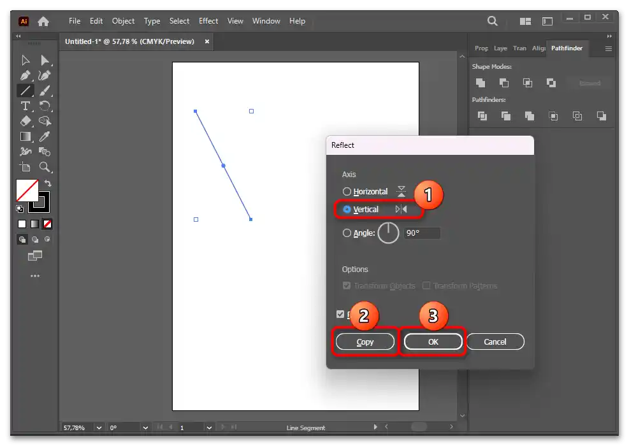Image resolution: width=629 pixels, height=446 pixels.
Task: Select the Pen tool
Action: pos(25,75)
